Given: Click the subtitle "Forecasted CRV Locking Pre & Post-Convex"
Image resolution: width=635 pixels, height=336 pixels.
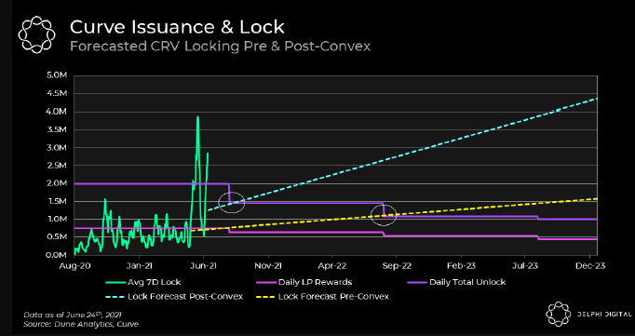Looking at the screenshot, I should pos(220,47).
